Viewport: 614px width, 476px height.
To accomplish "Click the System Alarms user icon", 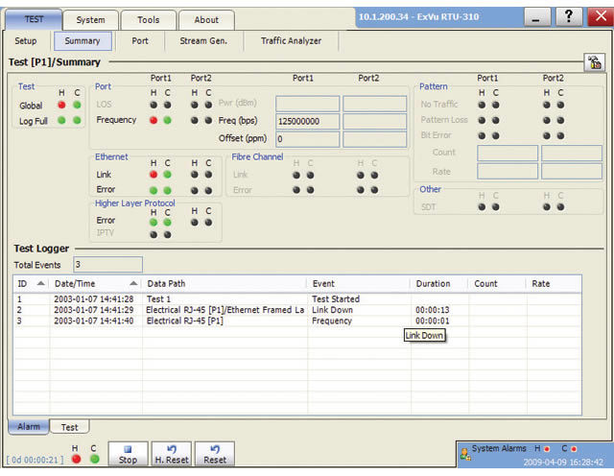I will pyautogui.click(x=464, y=454).
